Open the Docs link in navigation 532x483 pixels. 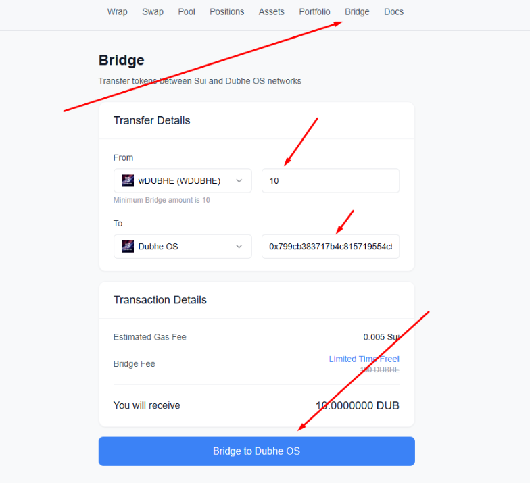pos(393,12)
